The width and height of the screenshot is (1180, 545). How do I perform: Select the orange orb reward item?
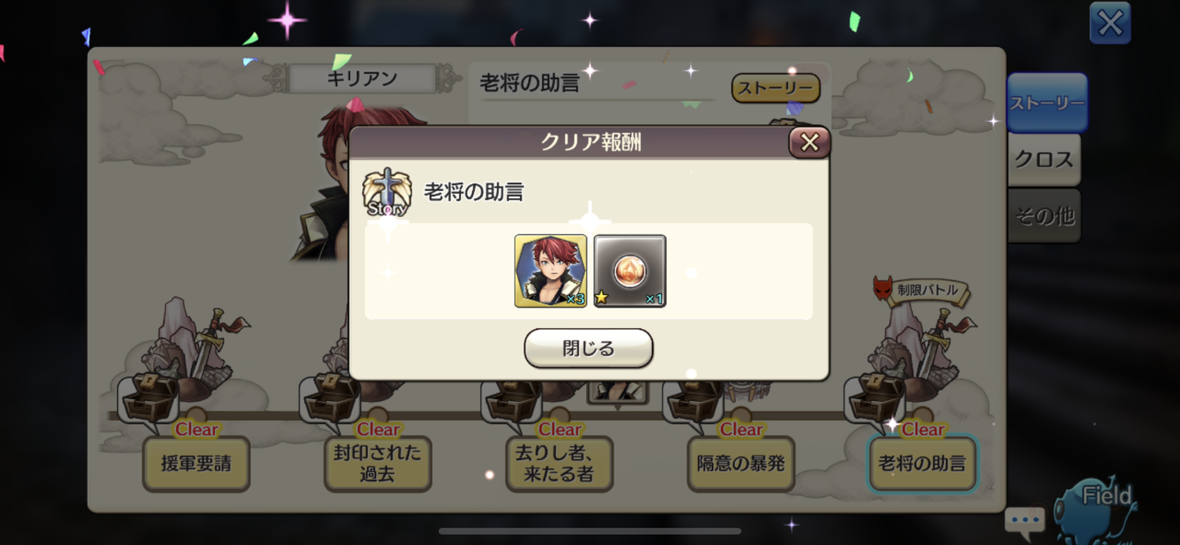point(630,271)
